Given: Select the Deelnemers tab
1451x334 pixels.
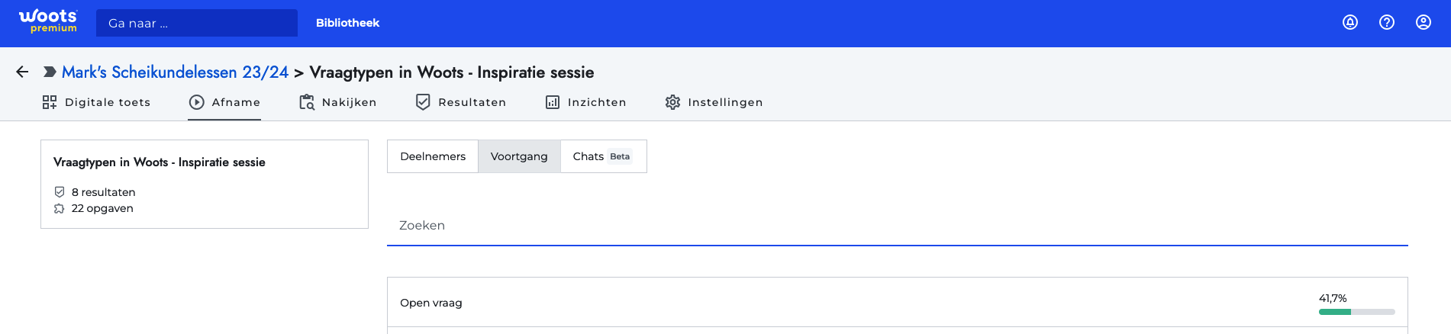Looking at the screenshot, I should (433, 156).
